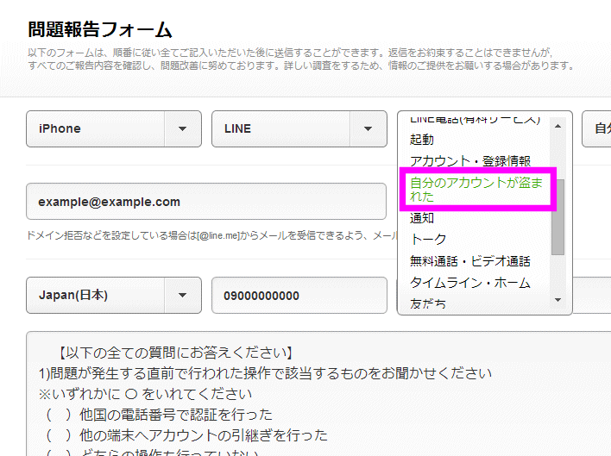Click the arrow icon on the LINE dropdown

368,128
